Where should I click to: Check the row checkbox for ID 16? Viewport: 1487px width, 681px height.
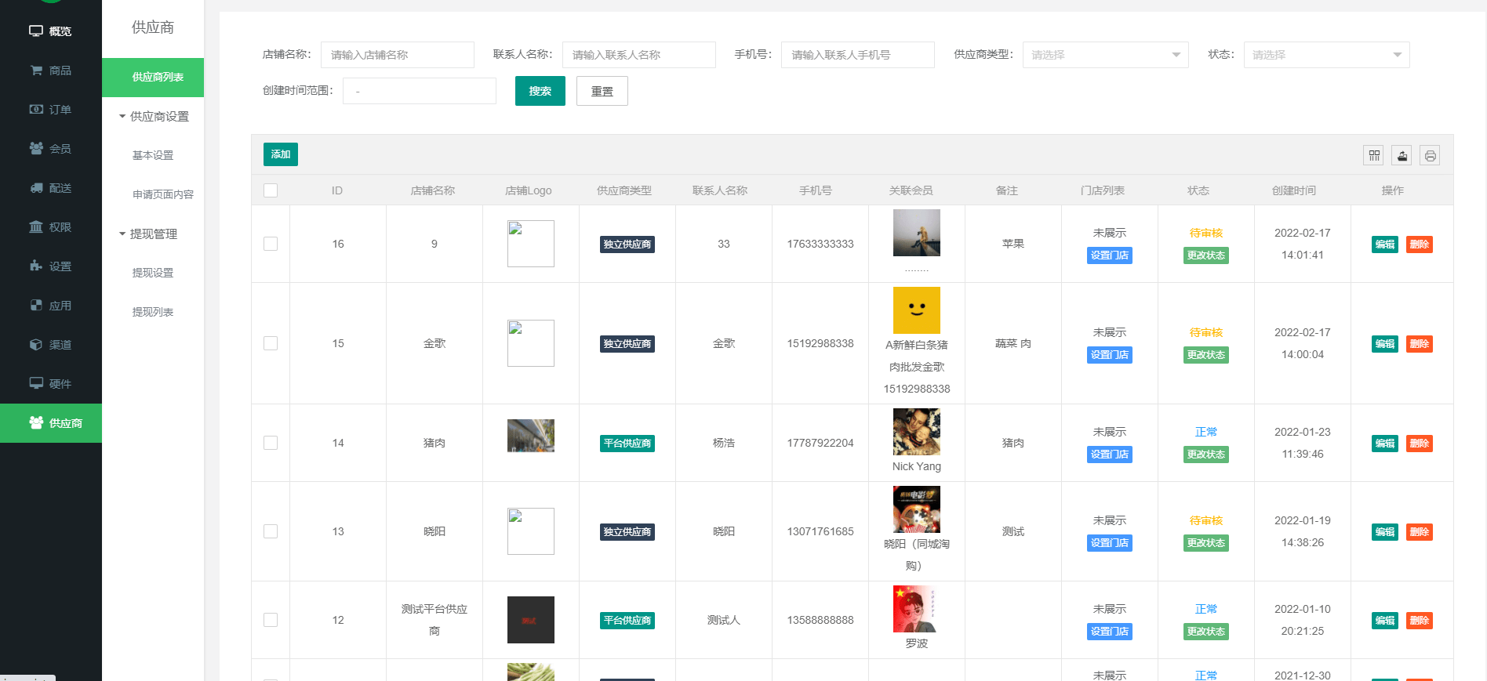271,244
